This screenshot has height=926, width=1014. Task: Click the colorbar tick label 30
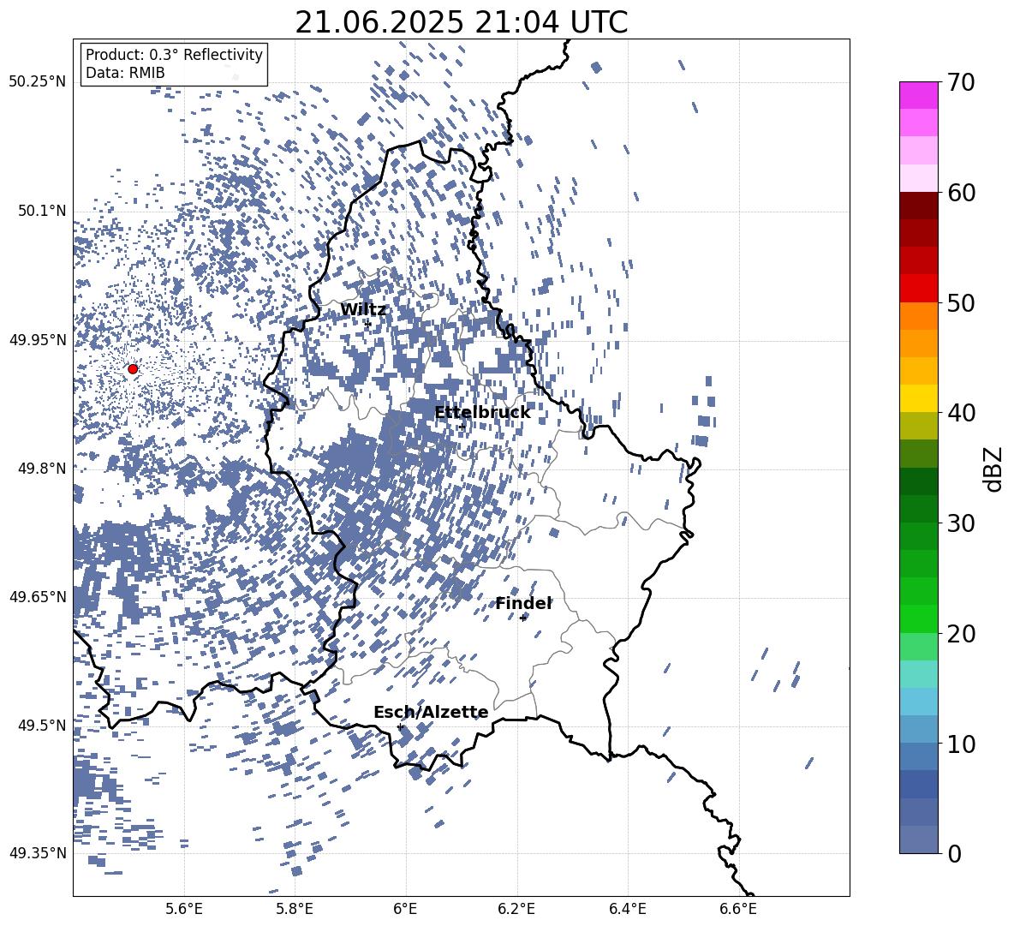pyautogui.click(x=961, y=523)
